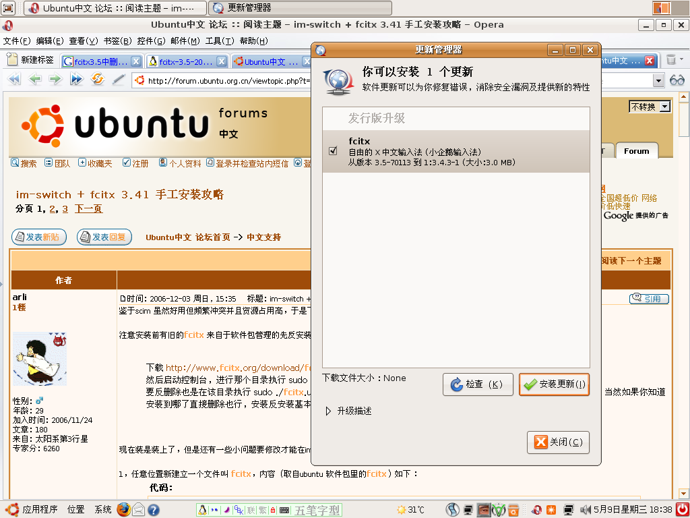
Task: Open the 应用程序 Applications menu
Action: tap(32, 510)
